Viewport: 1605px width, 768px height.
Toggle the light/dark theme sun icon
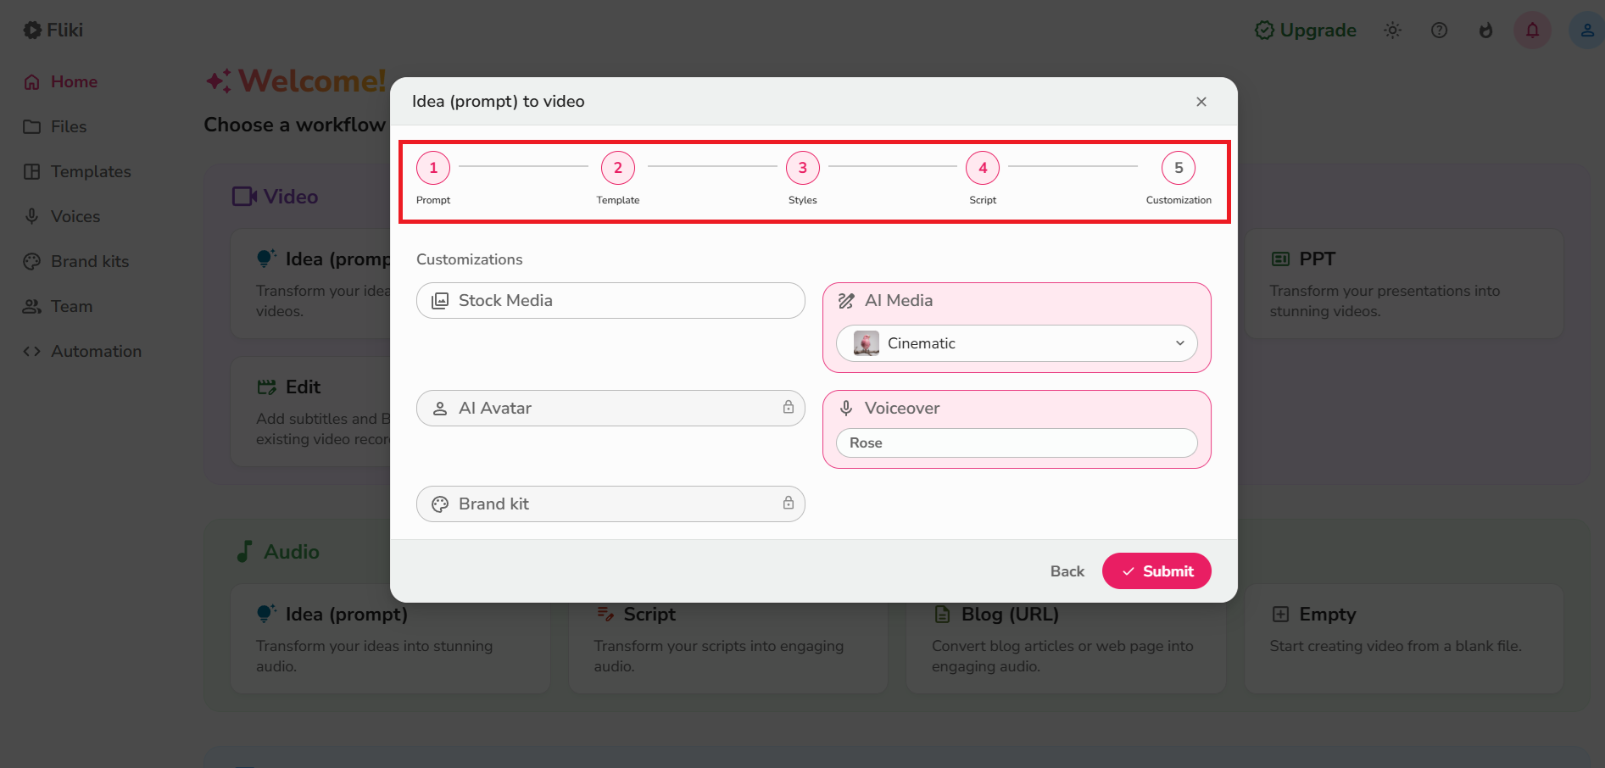point(1392,31)
